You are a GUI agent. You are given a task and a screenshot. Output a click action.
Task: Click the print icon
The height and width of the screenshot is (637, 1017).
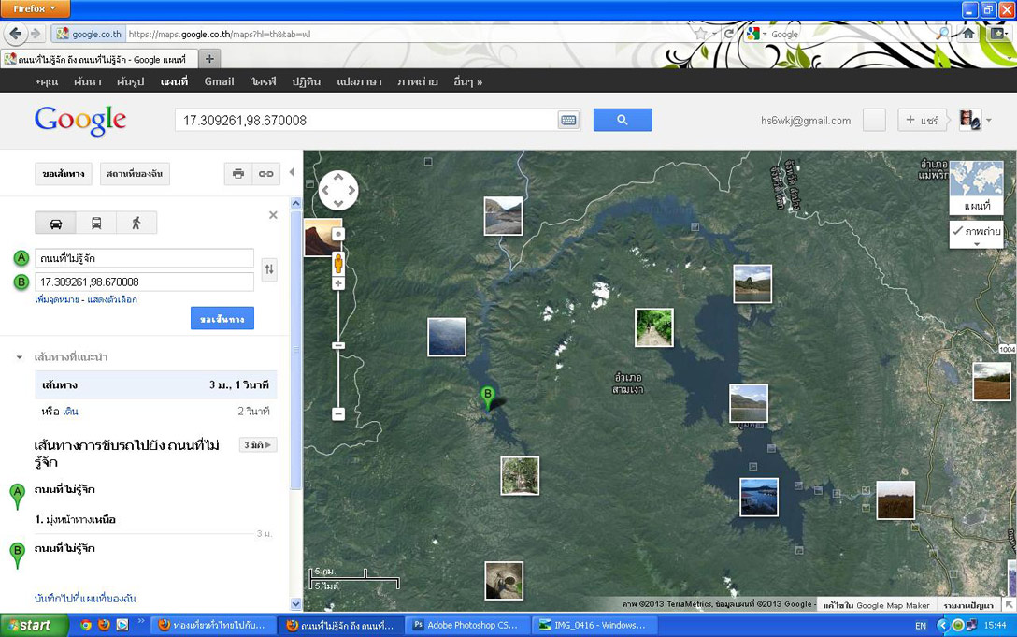click(238, 174)
